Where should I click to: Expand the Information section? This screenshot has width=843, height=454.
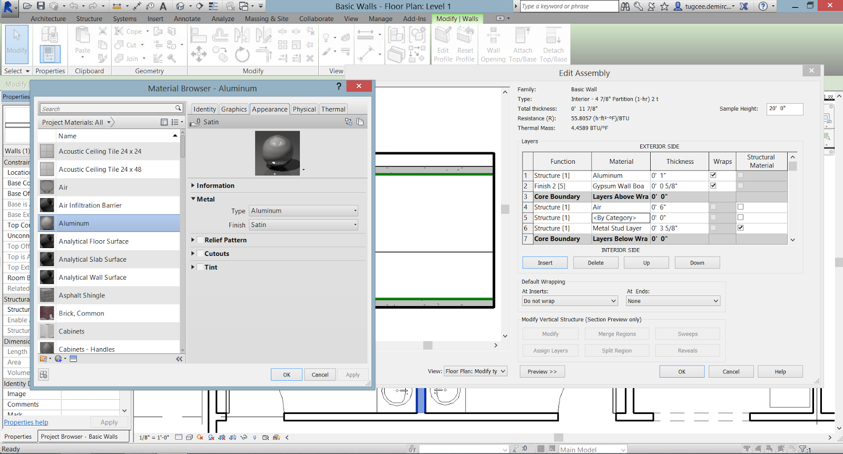pos(193,185)
